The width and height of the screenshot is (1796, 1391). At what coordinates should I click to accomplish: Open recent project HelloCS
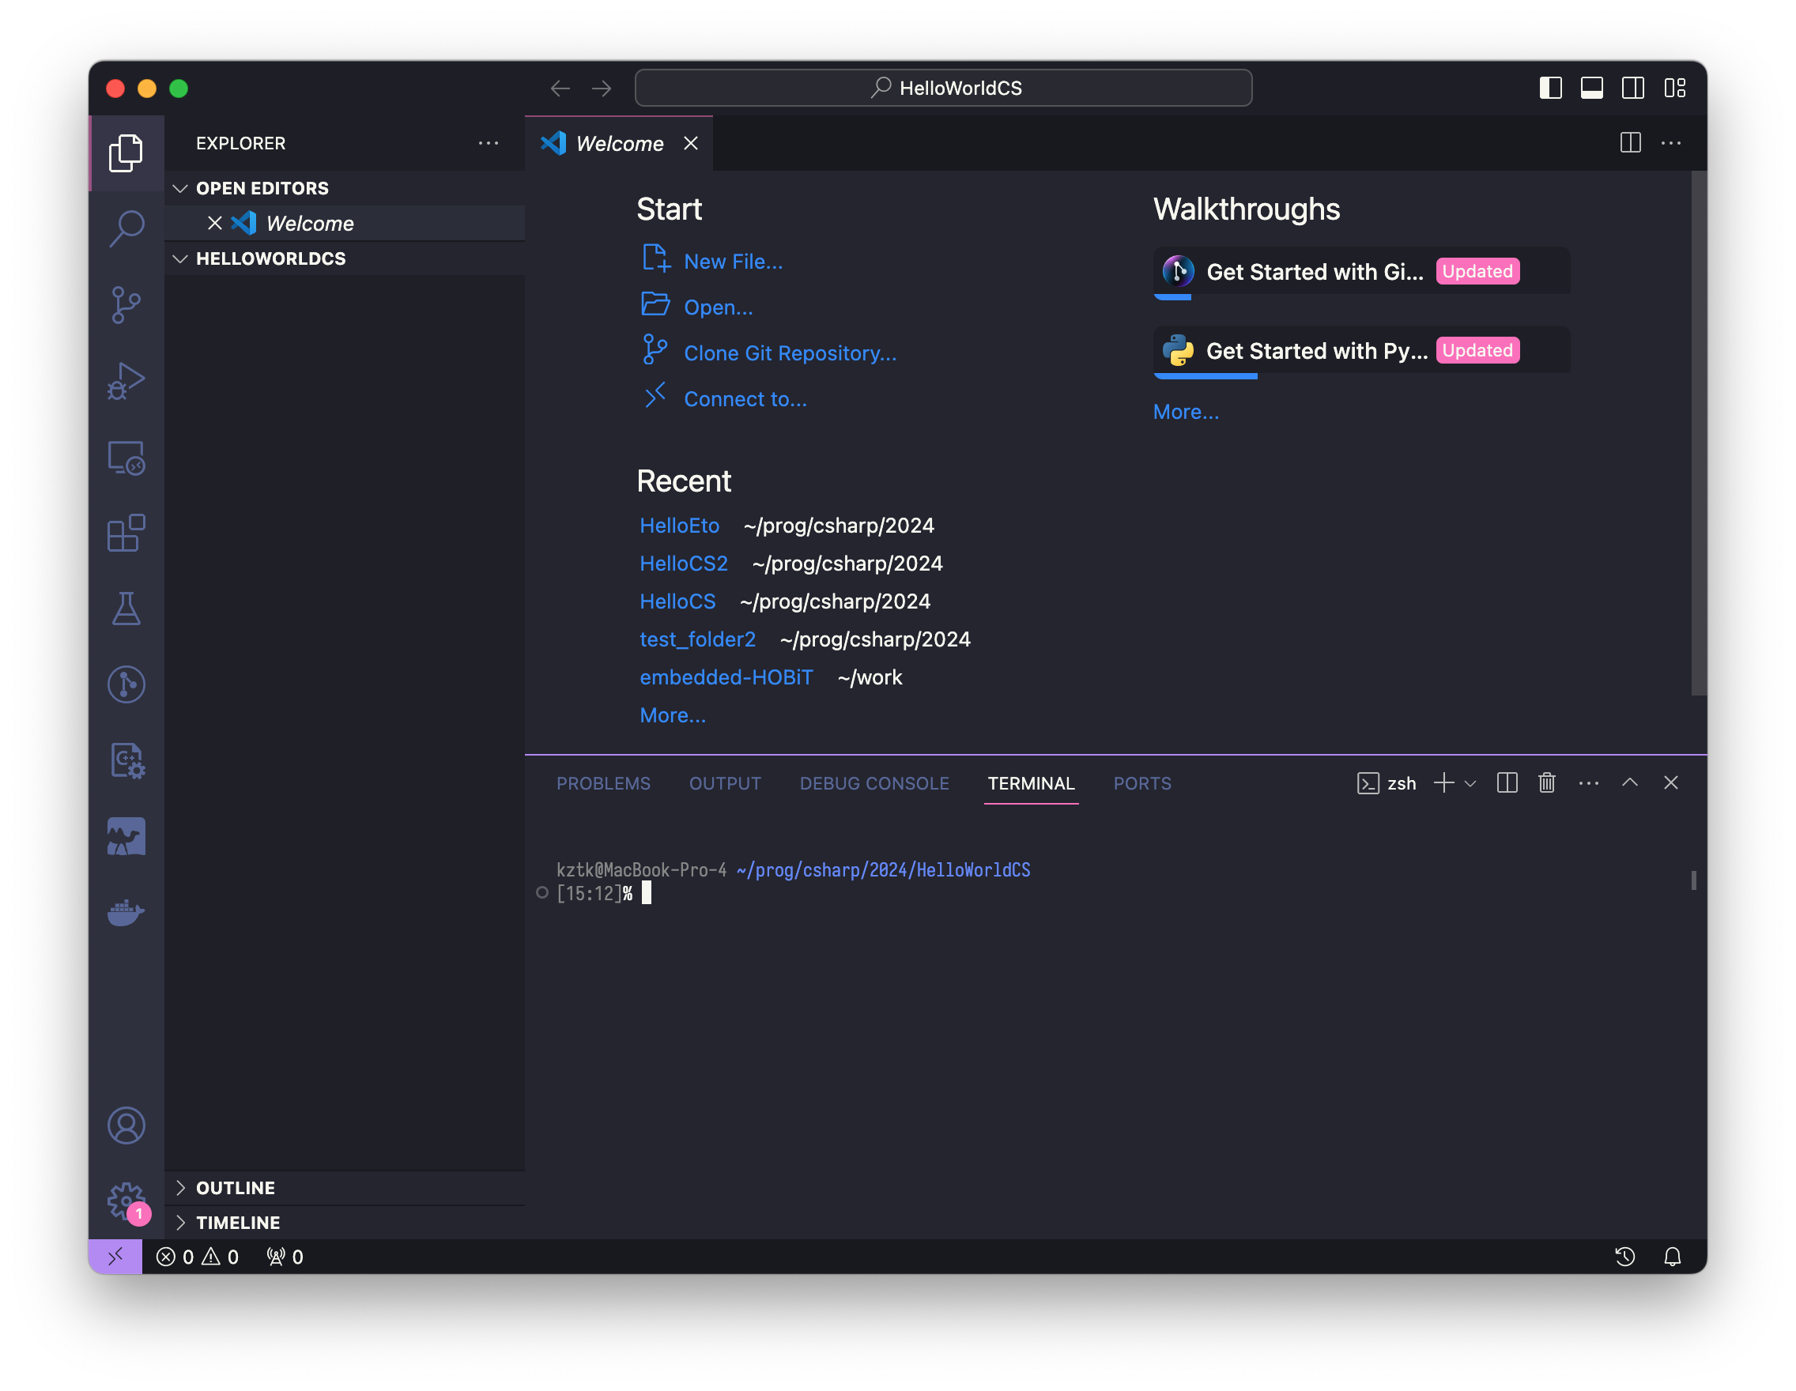click(677, 601)
